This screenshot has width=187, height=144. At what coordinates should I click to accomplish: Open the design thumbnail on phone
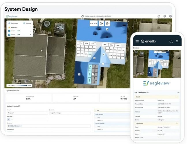157,64
